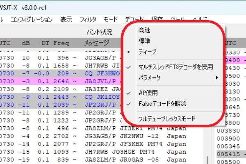Click the メッセージ column header
The height and width of the screenshot is (164, 246).
97,43
